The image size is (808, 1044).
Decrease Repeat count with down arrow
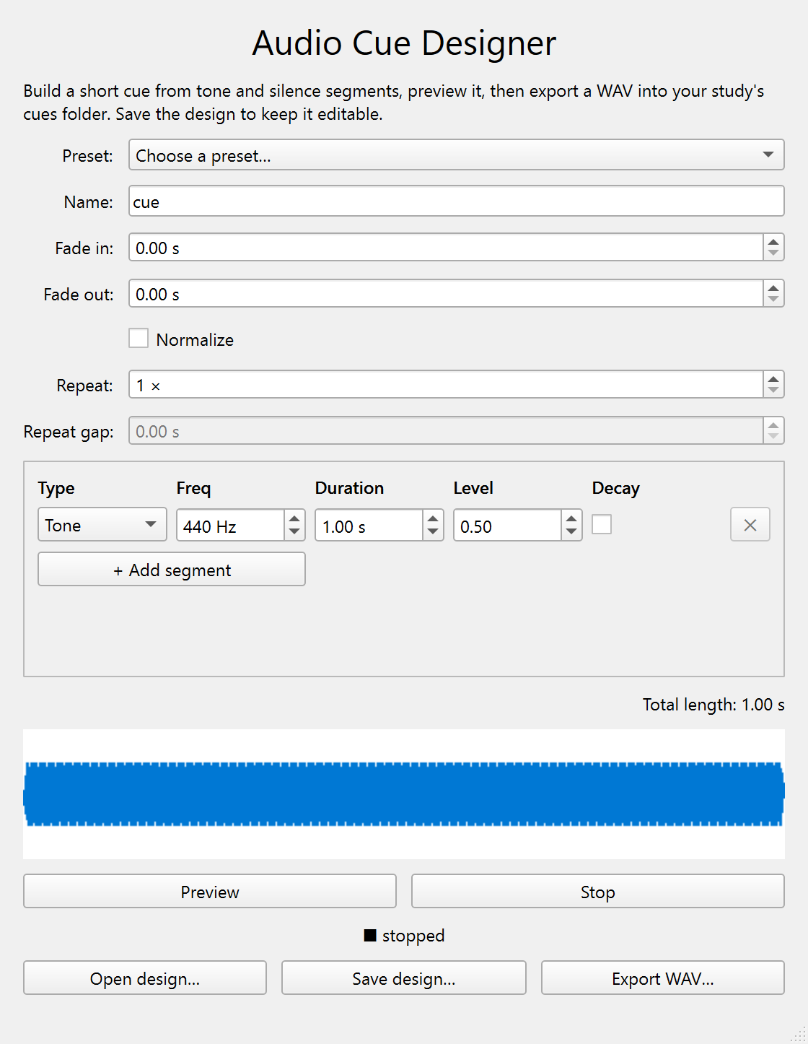(773, 391)
